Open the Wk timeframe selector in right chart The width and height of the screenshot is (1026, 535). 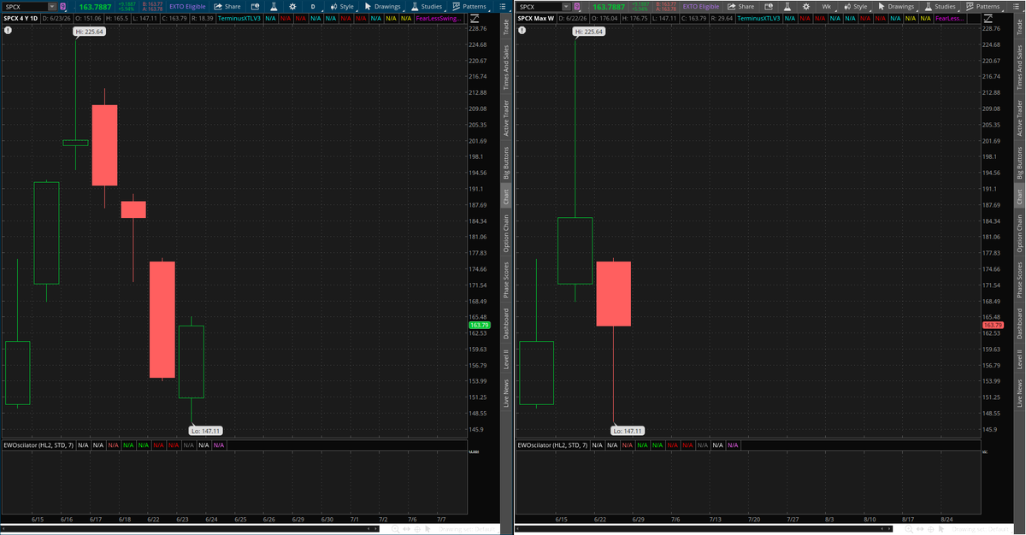click(x=827, y=7)
